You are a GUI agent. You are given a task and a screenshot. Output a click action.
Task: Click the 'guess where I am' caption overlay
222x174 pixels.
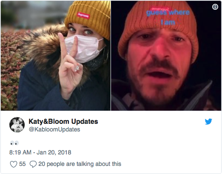[x=168, y=17]
